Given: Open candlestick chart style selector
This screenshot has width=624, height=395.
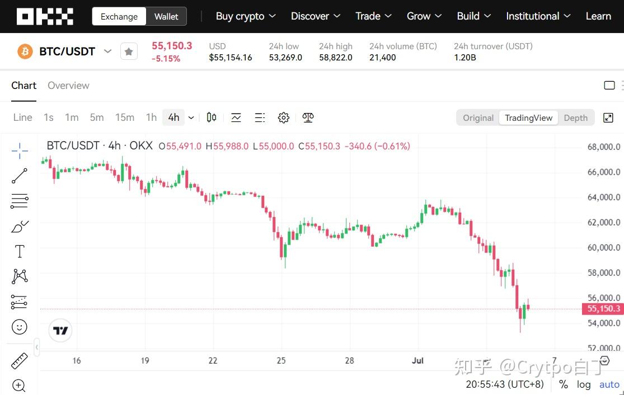Looking at the screenshot, I should click(212, 117).
